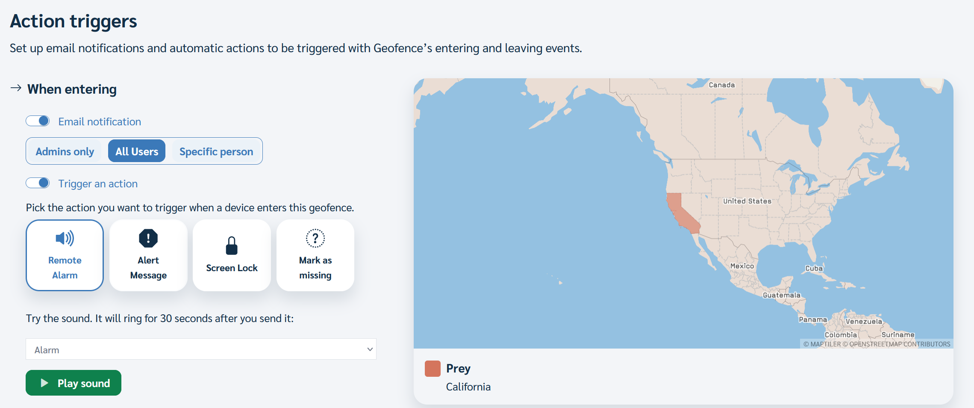Click the Email notification label text
Screen dimensions: 974x408
pos(100,122)
